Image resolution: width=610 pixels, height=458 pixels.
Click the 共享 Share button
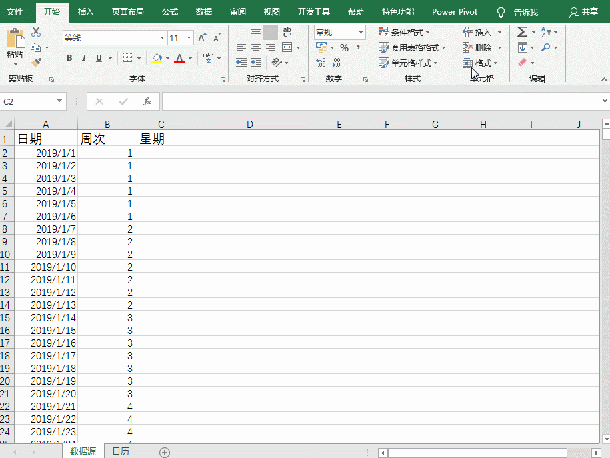[583, 12]
